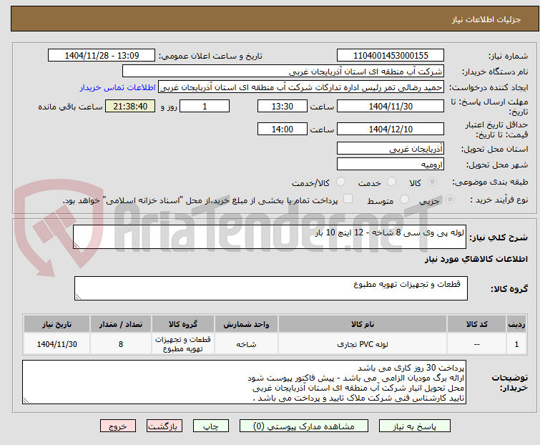Click the 'گروه کالا' column header
Screen dimensions: 540x445
[x=183, y=324]
